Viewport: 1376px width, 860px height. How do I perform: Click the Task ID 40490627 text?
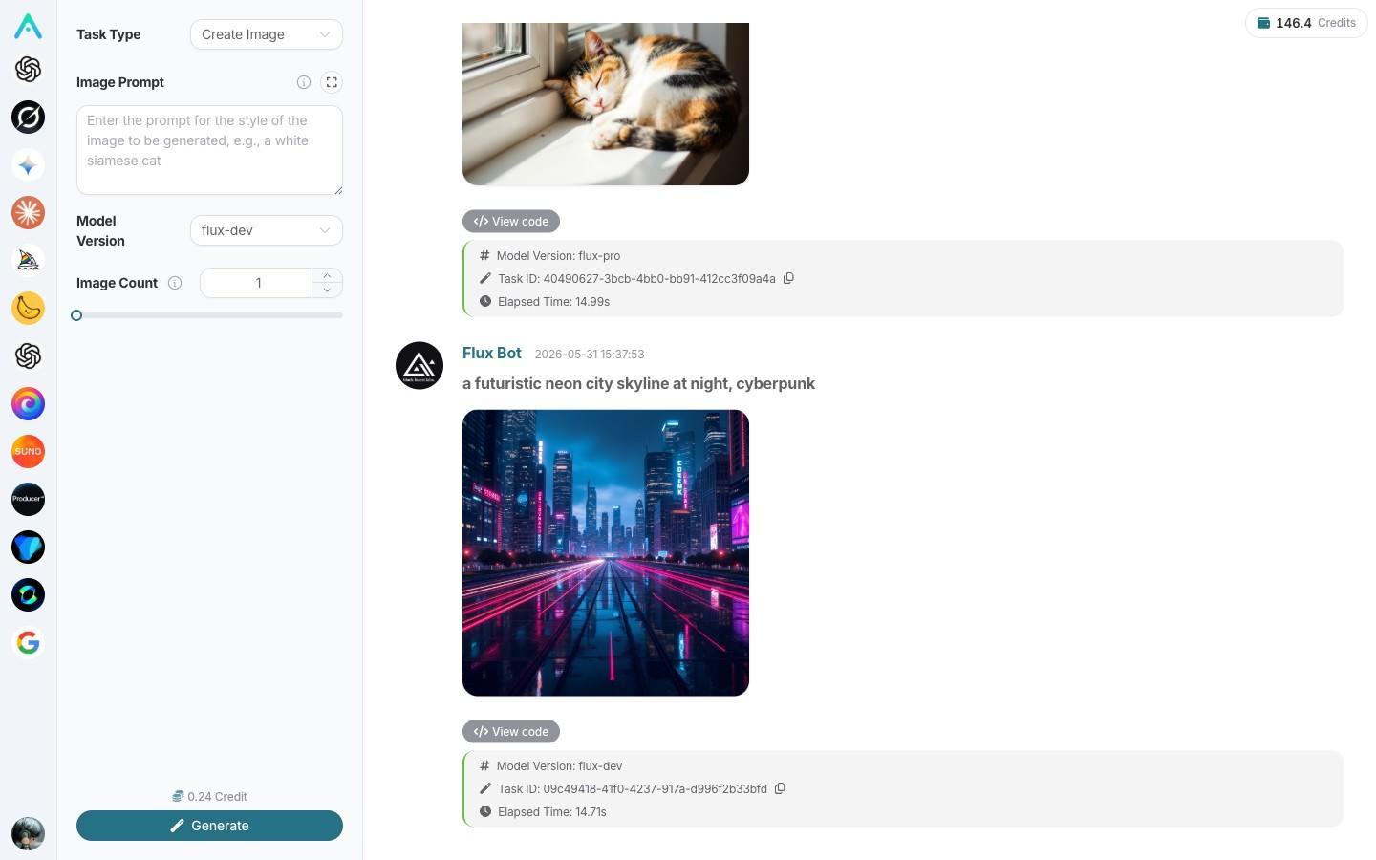point(636,278)
